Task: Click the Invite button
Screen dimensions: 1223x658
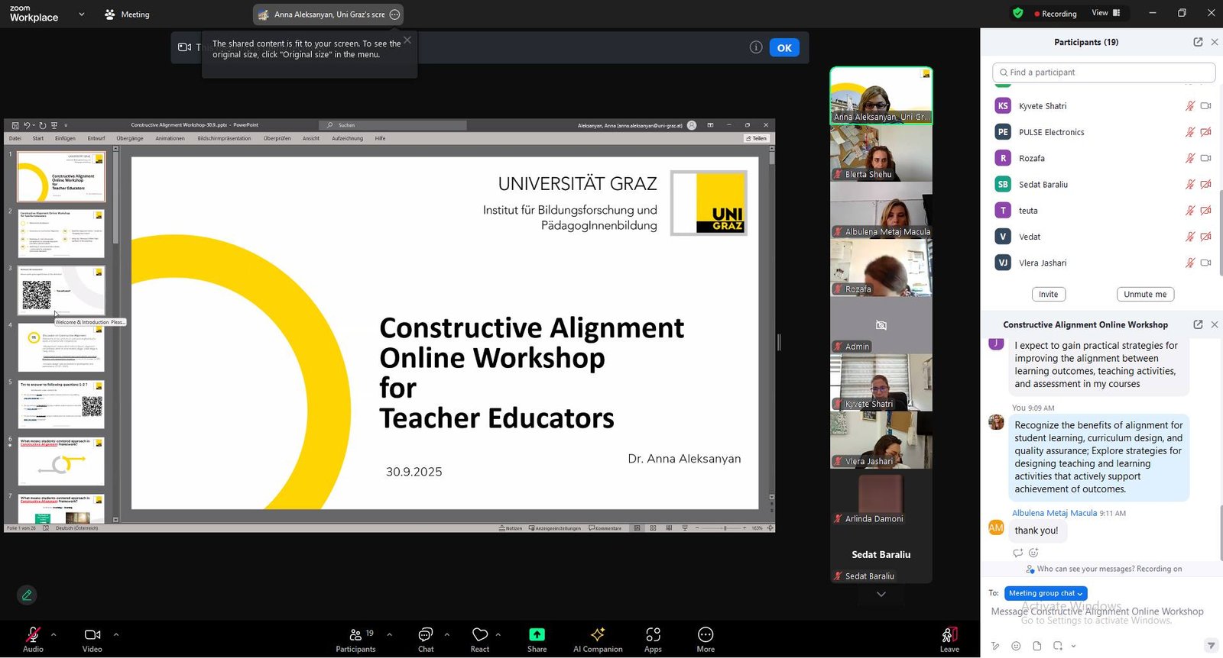Action: (x=1049, y=295)
